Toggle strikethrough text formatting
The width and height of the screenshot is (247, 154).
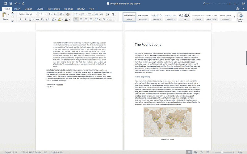point(37,19)
